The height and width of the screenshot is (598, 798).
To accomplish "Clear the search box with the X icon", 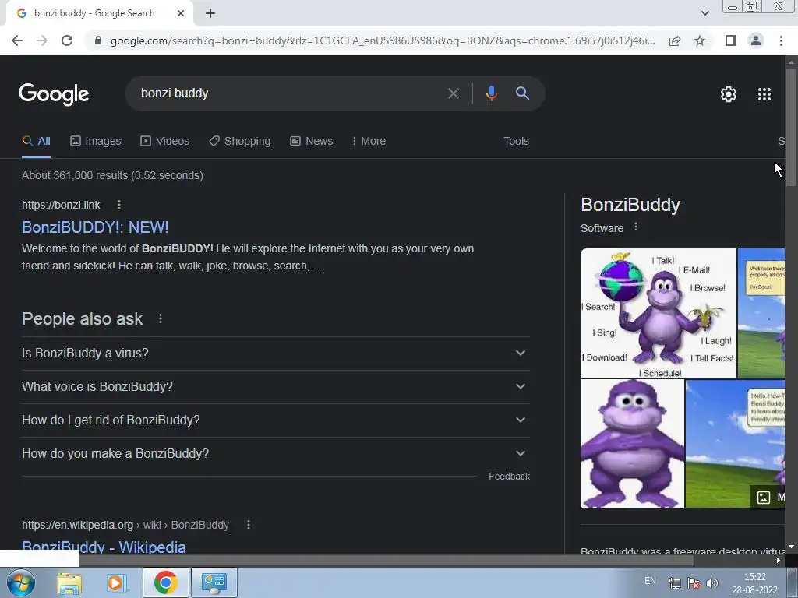I will tap(453, 93).
